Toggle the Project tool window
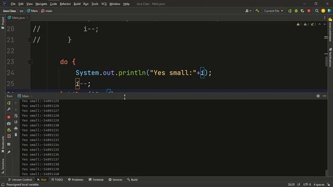The height and width of the screenshot is (187, 333). pos(3,23)
